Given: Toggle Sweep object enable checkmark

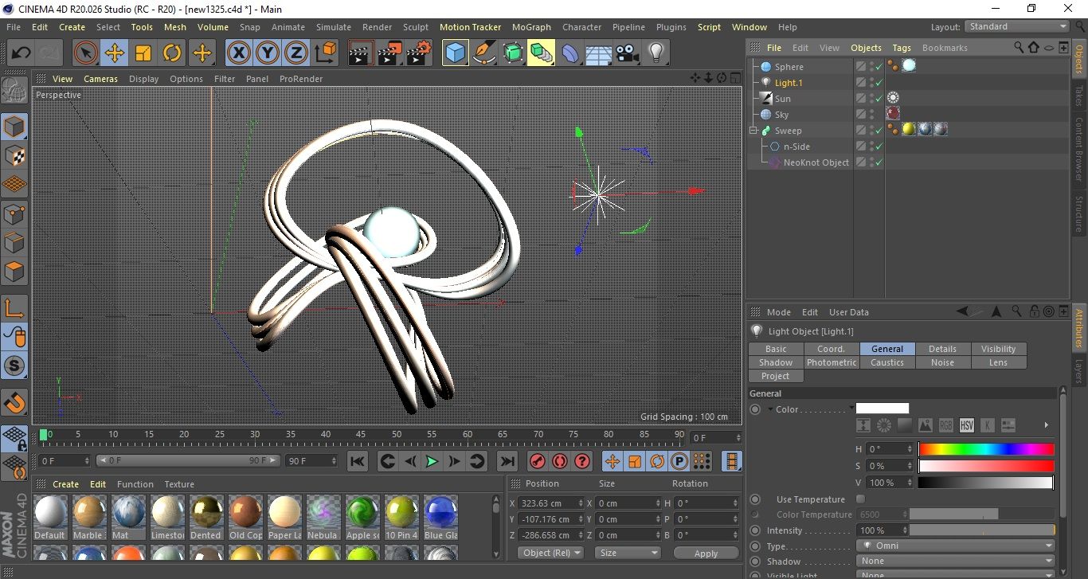Looking at the screenshot, I should click(x=879, y=131).
